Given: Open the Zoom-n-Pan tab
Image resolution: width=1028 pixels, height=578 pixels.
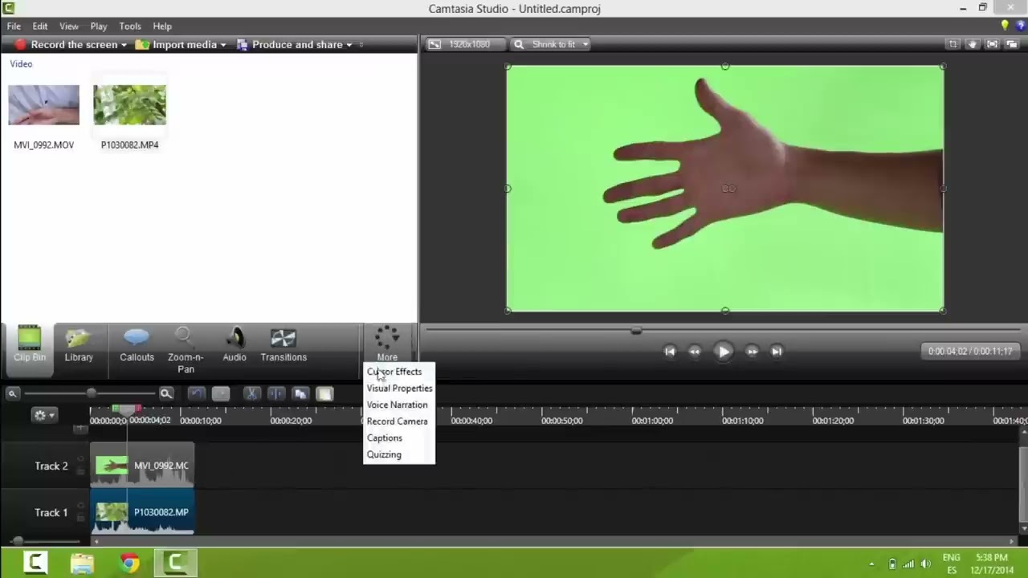Looking at the screenshot, I should [x=186, y=350].
